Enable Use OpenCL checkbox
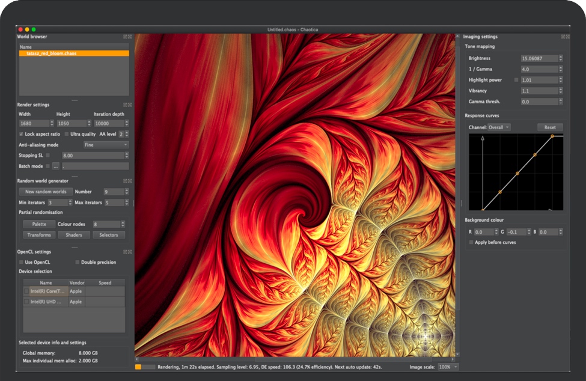This screenshot has width=586, height=381. coord(21,263)
